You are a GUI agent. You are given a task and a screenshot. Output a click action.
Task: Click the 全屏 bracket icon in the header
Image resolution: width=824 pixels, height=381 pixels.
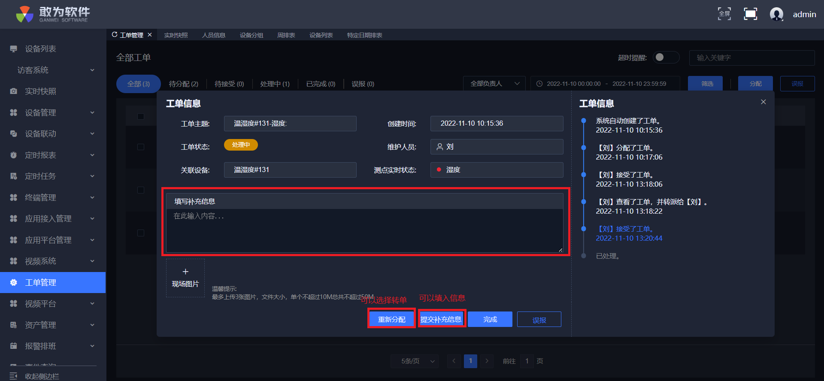point(724,14)
